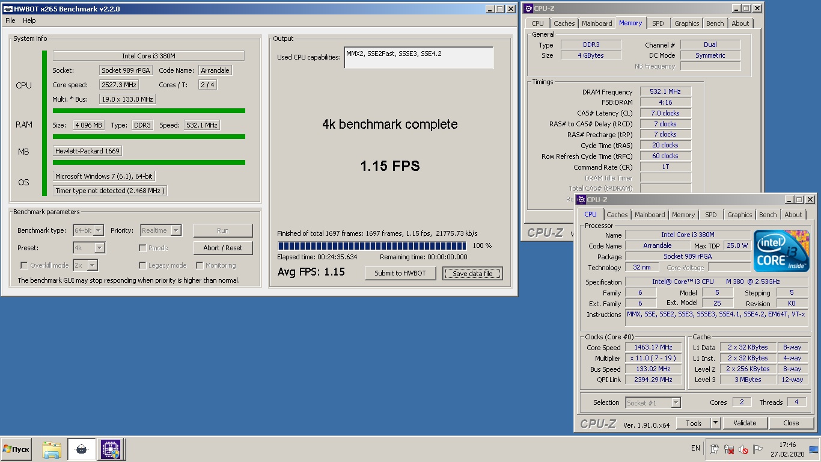Screen dimensions: 821x462
Task: Click the disabled Run button
Action: (223, 230)
